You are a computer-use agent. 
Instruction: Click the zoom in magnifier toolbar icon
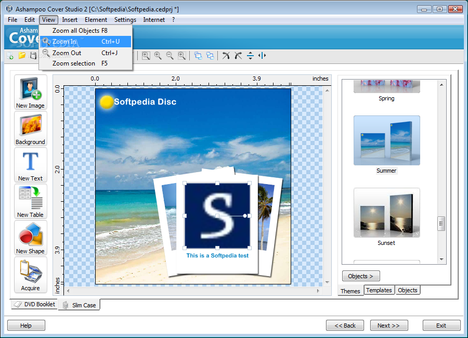(x=158, y=56)
